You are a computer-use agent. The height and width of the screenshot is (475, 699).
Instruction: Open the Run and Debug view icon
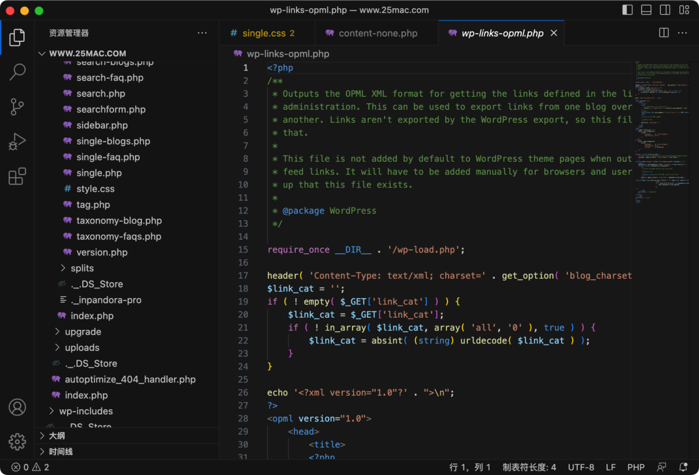(x=17, y=141)
